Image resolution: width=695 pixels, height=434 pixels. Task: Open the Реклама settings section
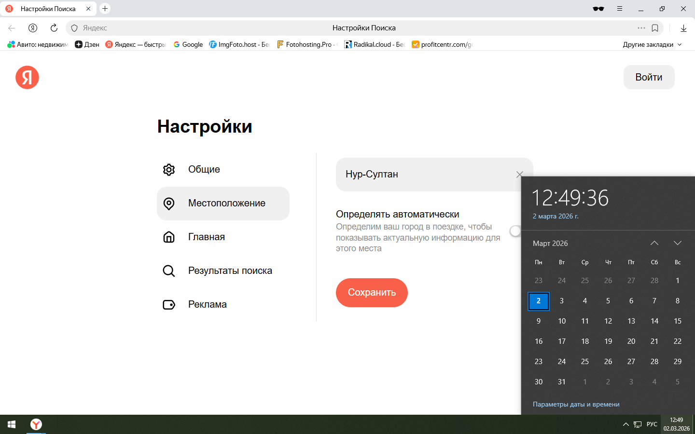[223, 305]
